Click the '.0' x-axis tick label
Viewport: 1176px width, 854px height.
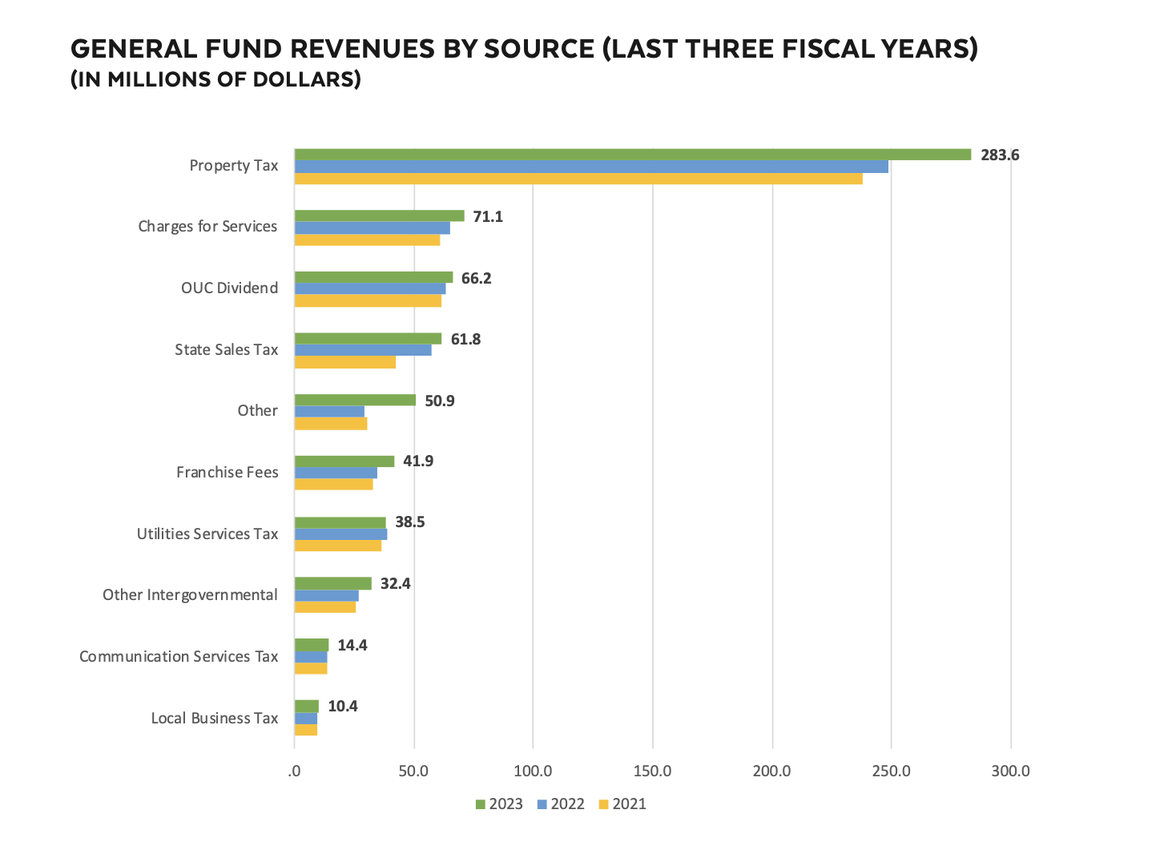click(294, 771)
